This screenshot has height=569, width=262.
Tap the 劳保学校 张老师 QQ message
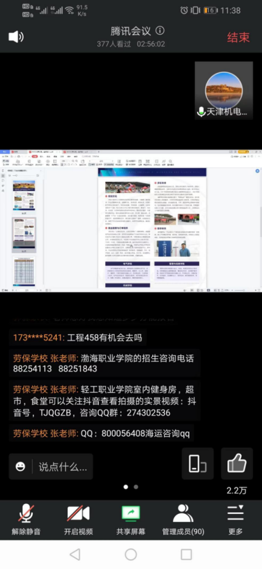coord(101,433)
